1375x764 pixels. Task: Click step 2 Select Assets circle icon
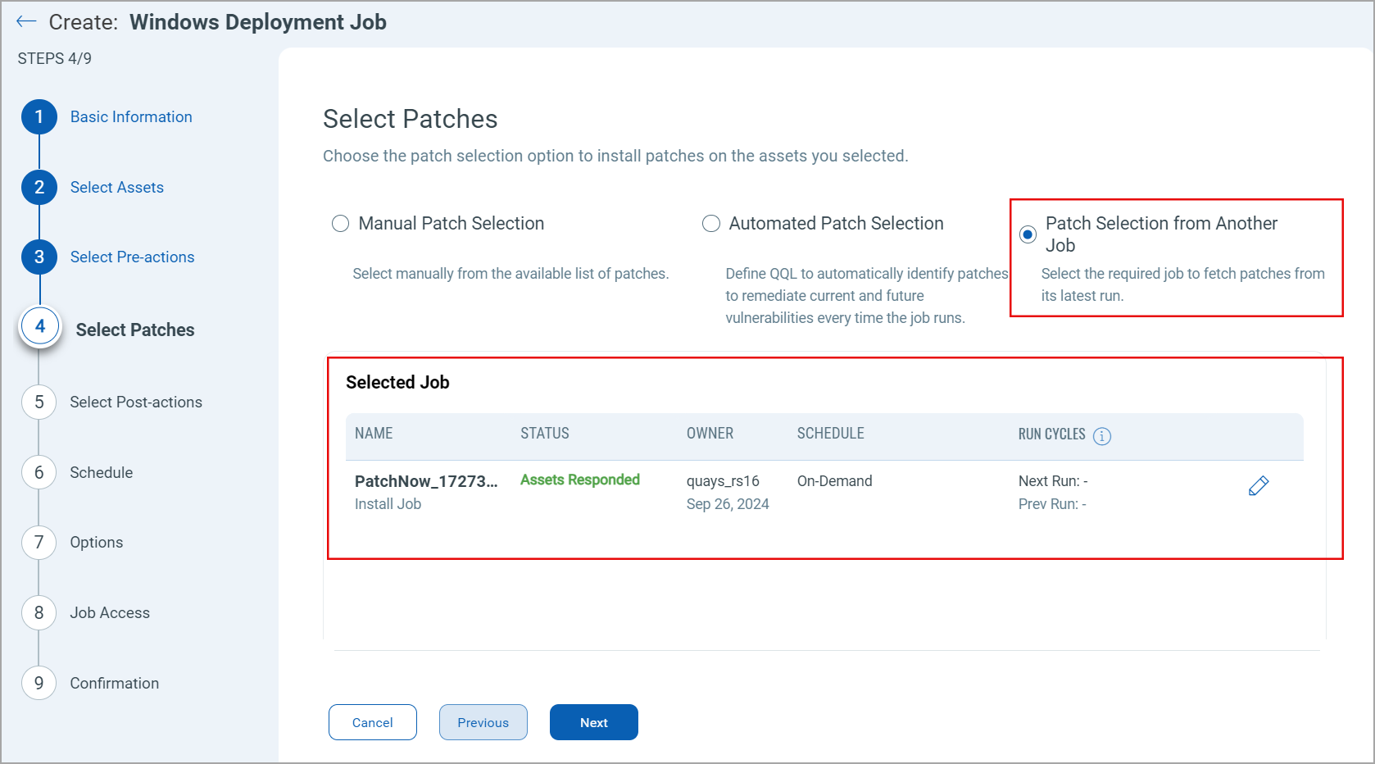(39, 187)
